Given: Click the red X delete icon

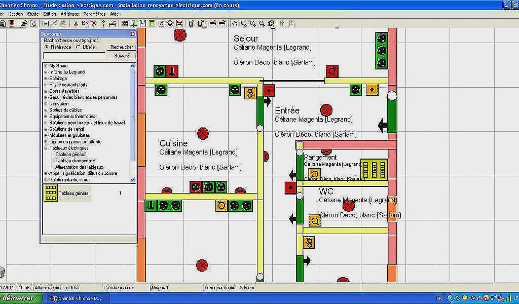Looking at the screenshot, I should [94, 23].
